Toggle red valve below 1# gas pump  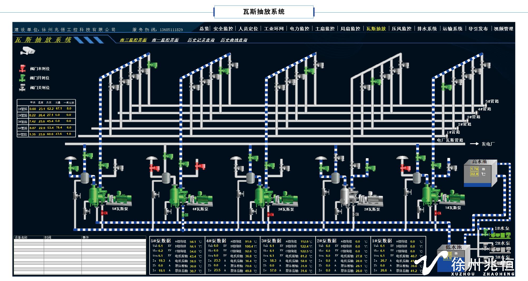pyautogui.click(x=437, y=213)
